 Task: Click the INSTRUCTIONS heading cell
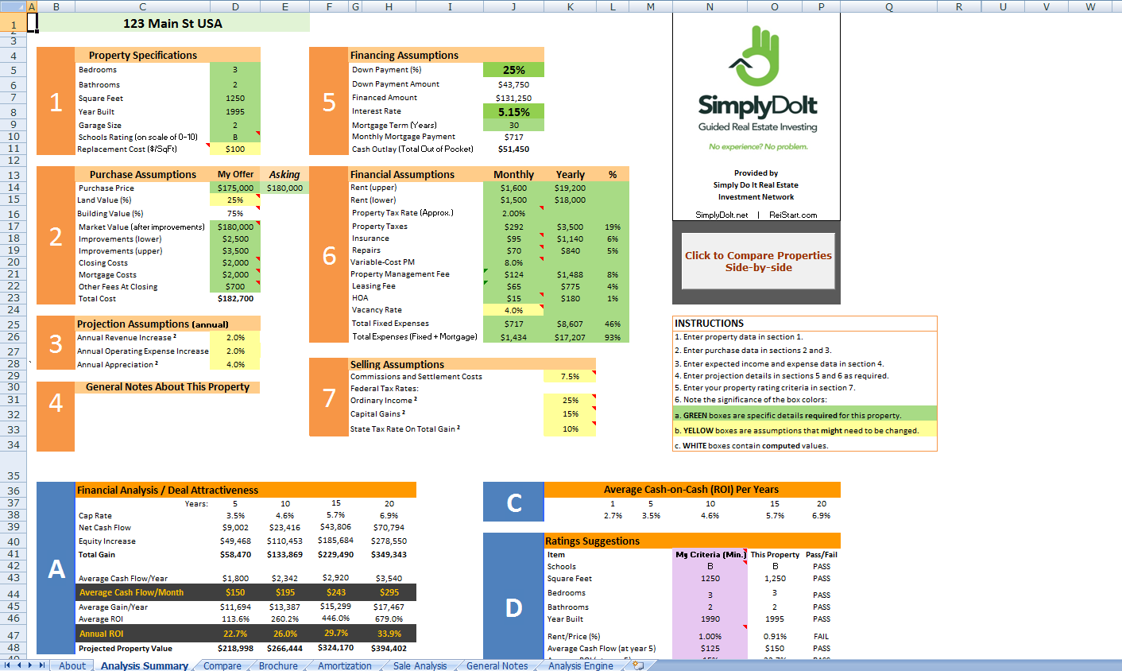point(805,323)
